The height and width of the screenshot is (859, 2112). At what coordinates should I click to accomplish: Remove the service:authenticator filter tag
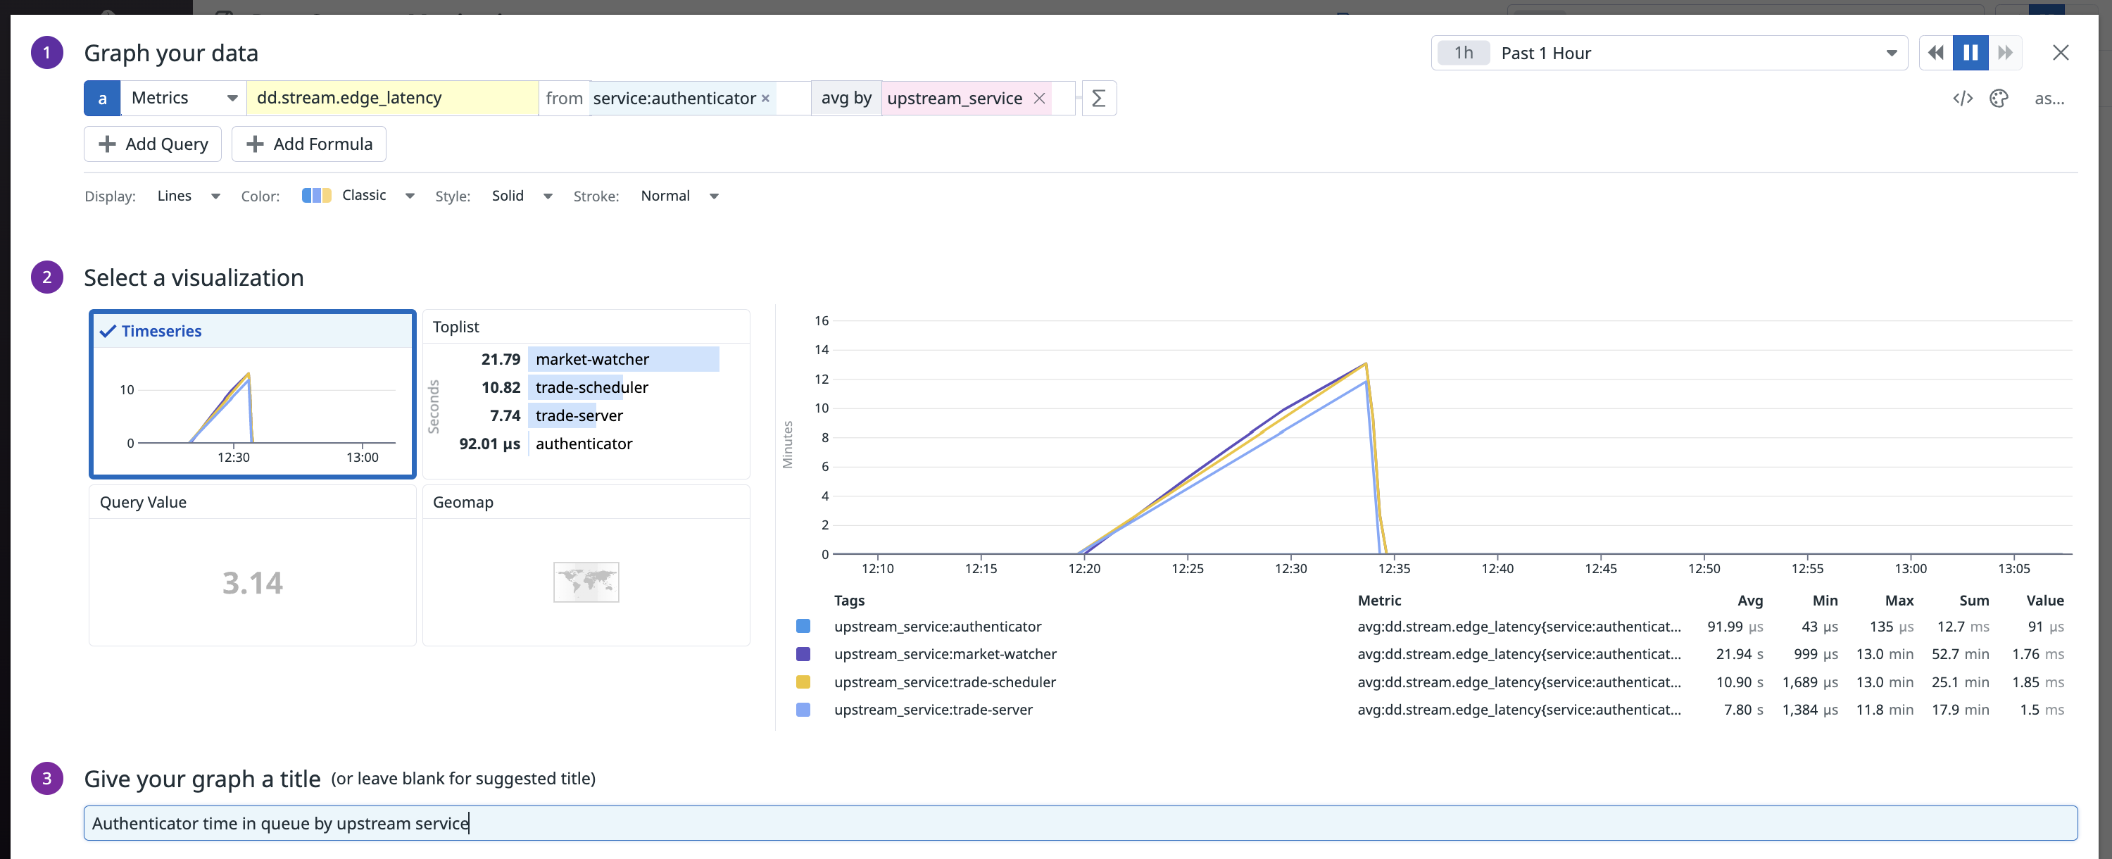tap(765, 98)
